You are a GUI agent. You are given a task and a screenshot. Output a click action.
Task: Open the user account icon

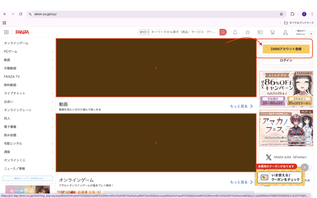click(x=285, y=32)
